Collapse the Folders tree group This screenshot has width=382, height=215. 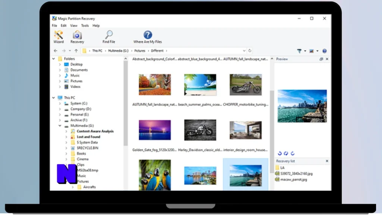(x=54, y=59)
